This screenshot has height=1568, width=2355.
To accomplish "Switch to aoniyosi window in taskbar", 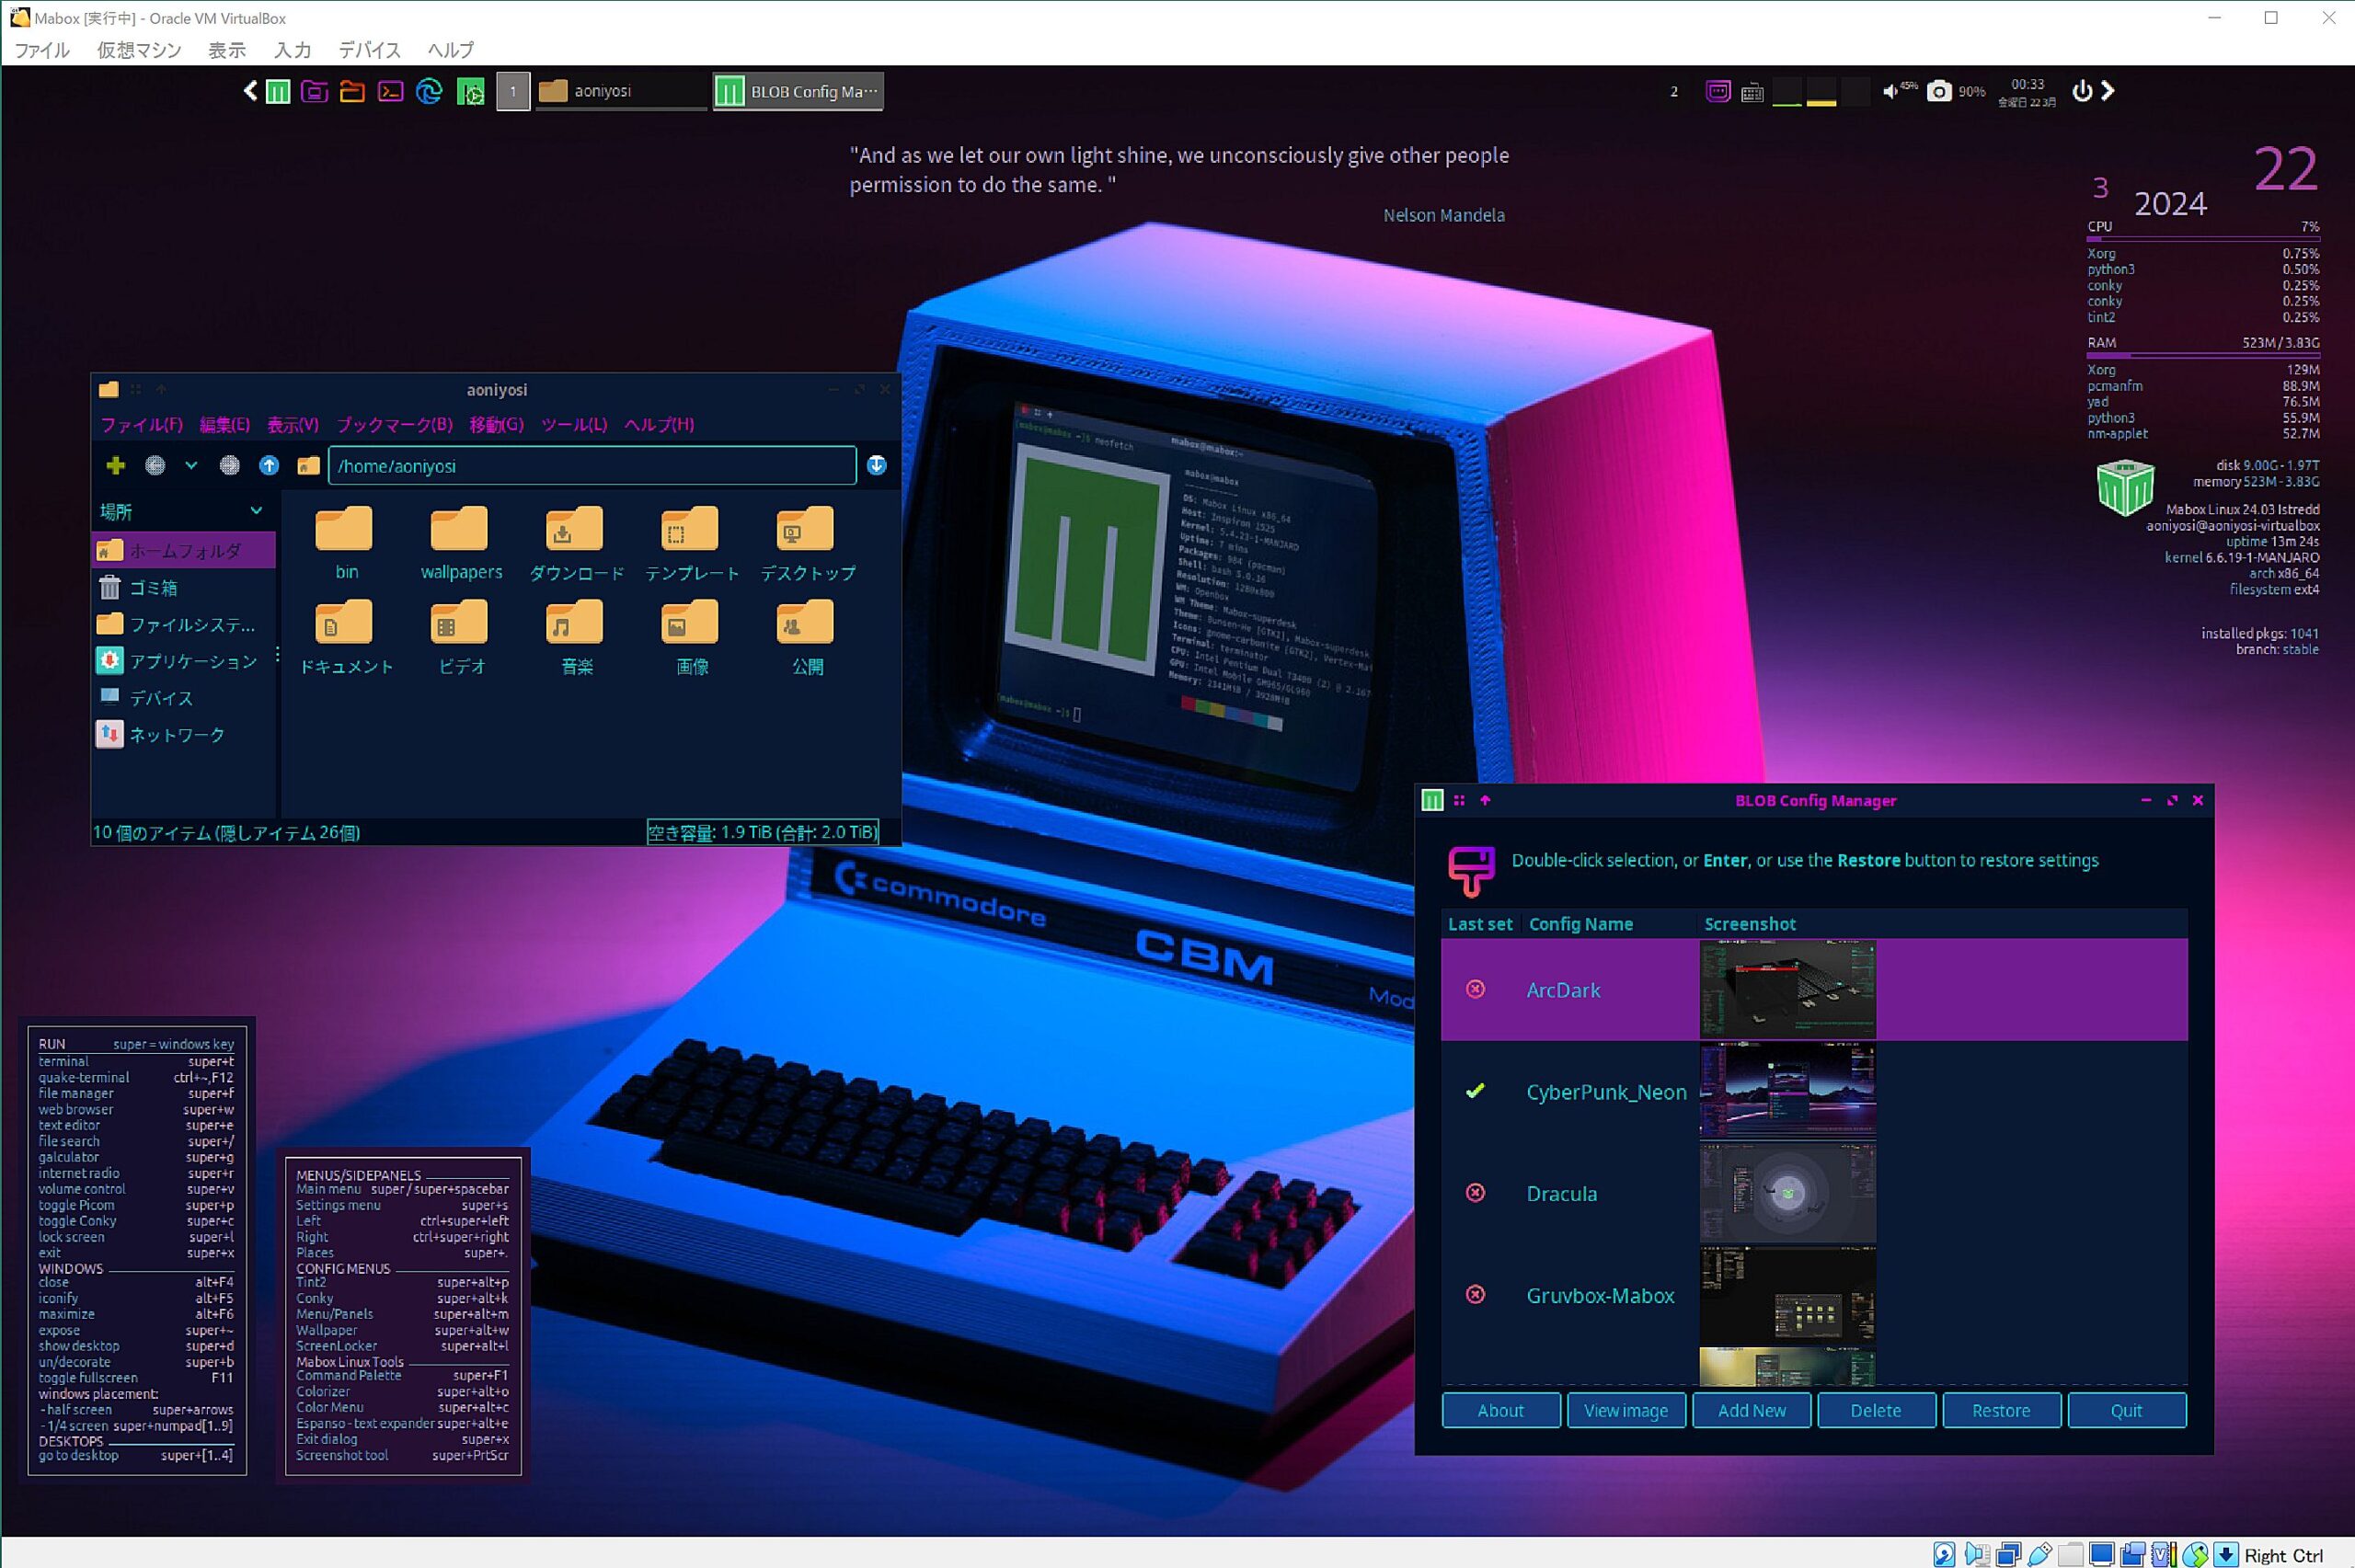I will tap(621, 91).
